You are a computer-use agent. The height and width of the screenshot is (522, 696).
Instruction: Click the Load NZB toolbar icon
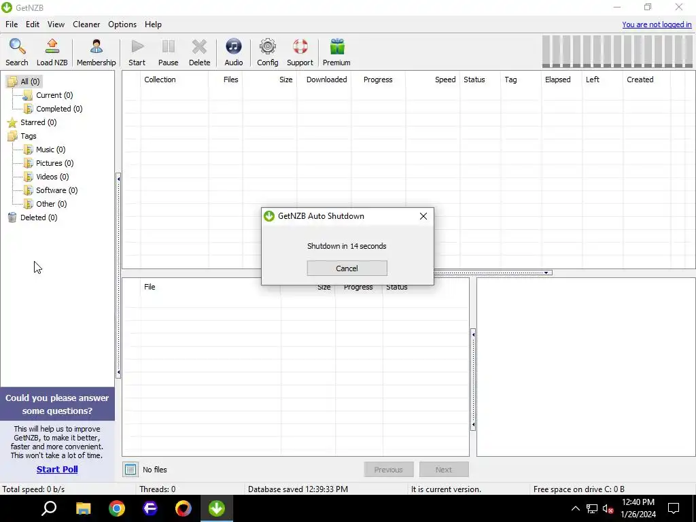[x=52, y=52]
